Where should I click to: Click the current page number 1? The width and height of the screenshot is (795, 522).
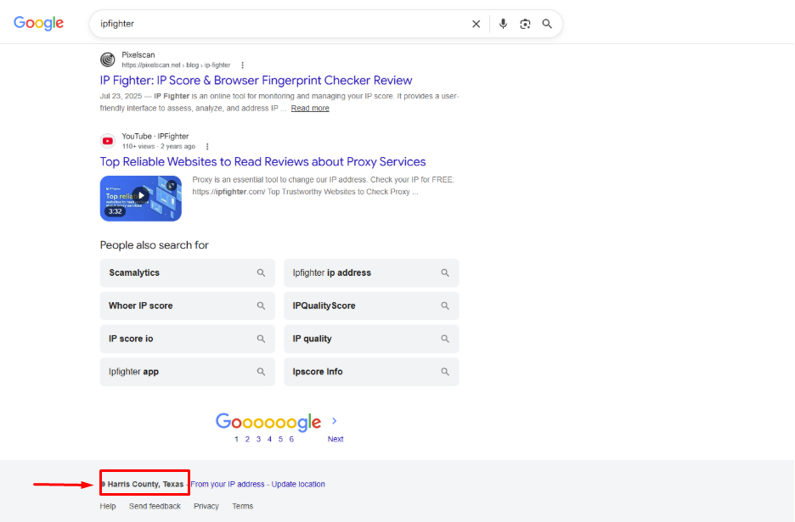pos(236,440)
